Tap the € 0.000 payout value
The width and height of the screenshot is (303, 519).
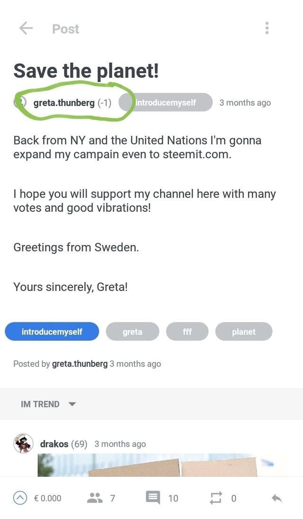click(x=47, y=498)
